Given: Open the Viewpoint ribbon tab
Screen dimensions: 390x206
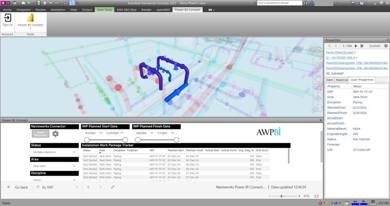Looking at the screenshot, I should [x=23, y=10].
